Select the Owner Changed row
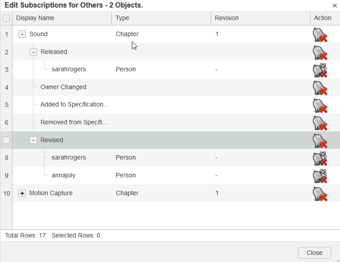This screenshot has width=340, height=262. 63,87
